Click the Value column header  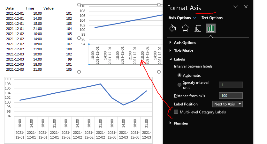coord(49,8)
